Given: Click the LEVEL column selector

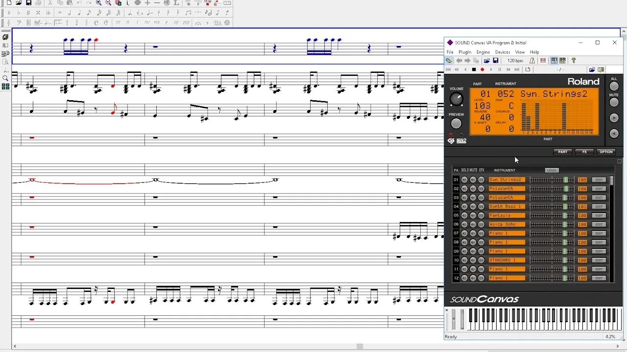Looking at the screenshot, I should [x=552, y=170].
